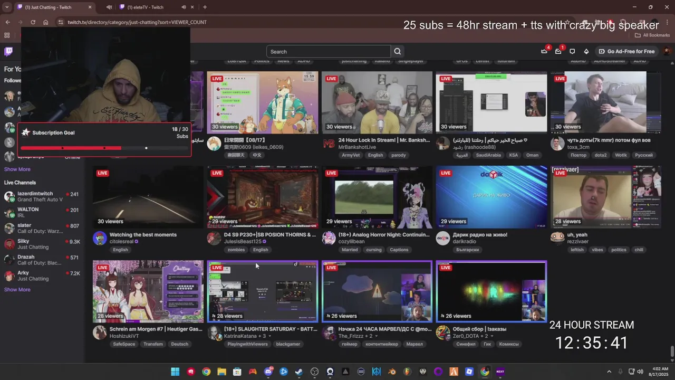Click darikradio channel avatar icon
This screenshot has height=380, width=675.
pos(442,239)
